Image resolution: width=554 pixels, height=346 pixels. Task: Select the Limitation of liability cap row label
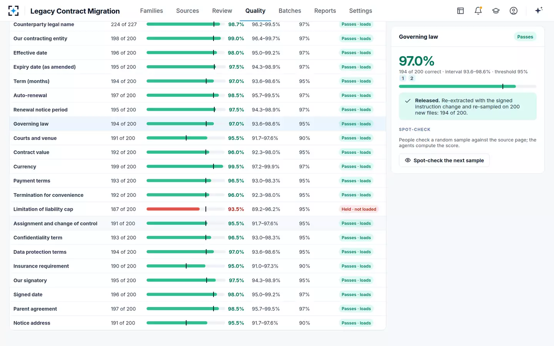point(43,209)
